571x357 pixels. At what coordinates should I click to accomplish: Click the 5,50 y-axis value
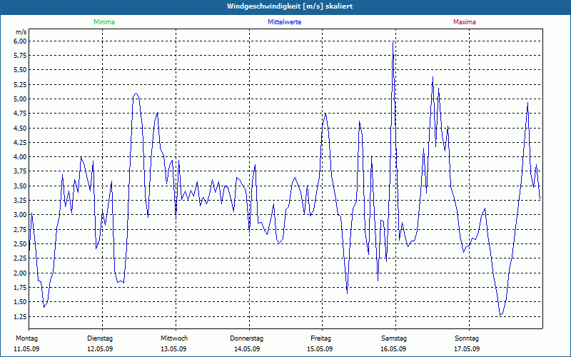click(x=20, y=70)
